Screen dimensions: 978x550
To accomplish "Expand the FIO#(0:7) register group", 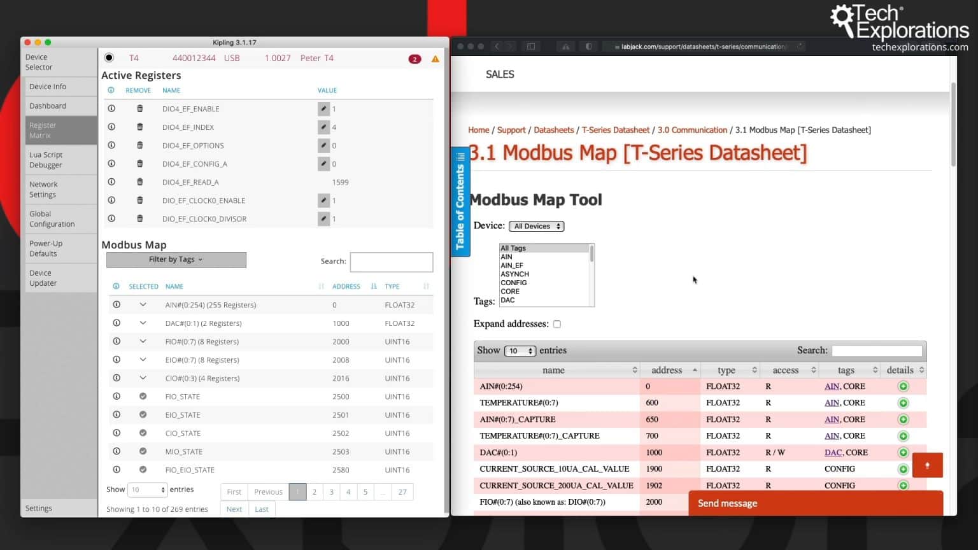I will 143,342.
